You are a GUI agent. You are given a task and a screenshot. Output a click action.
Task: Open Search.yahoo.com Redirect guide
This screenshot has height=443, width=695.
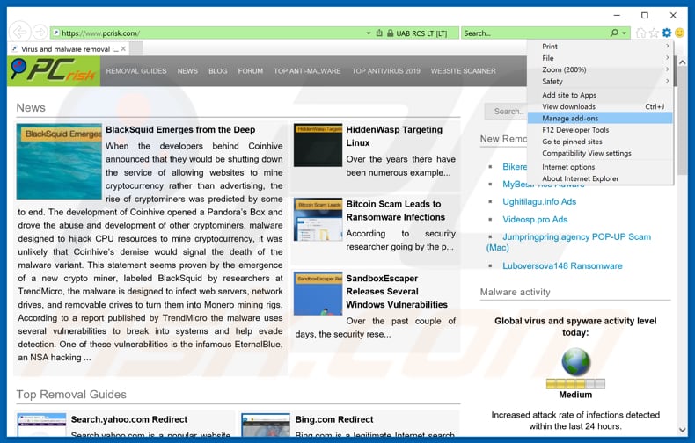coord(129,419)
